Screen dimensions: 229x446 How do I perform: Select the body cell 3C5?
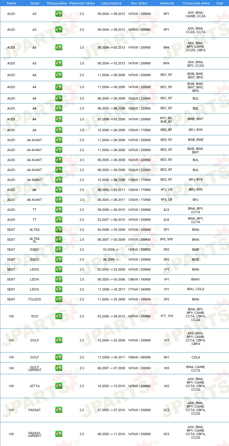166,434
